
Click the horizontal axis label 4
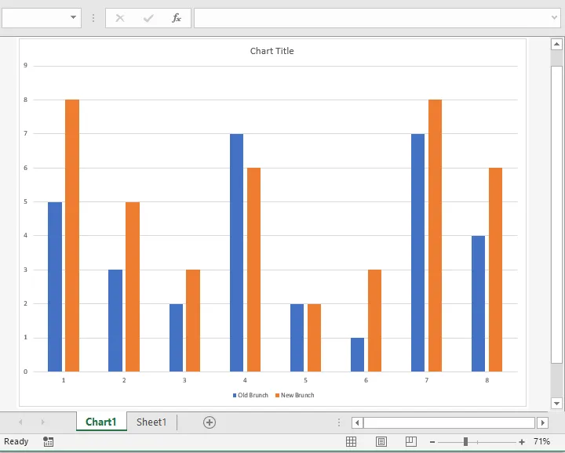click(x=245, y=380)
